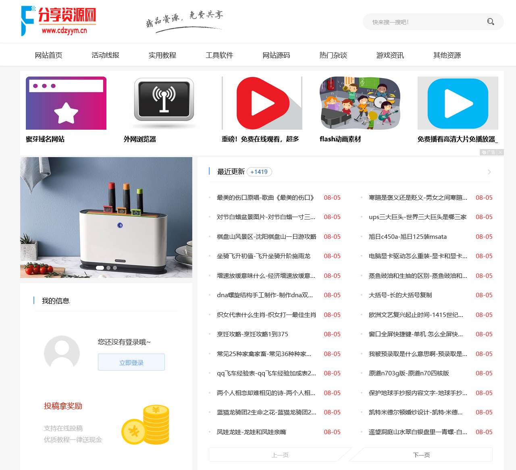Click the flash动画素材 caption text
This screenshot has width=516, height=470.
[x=340, y=139]
